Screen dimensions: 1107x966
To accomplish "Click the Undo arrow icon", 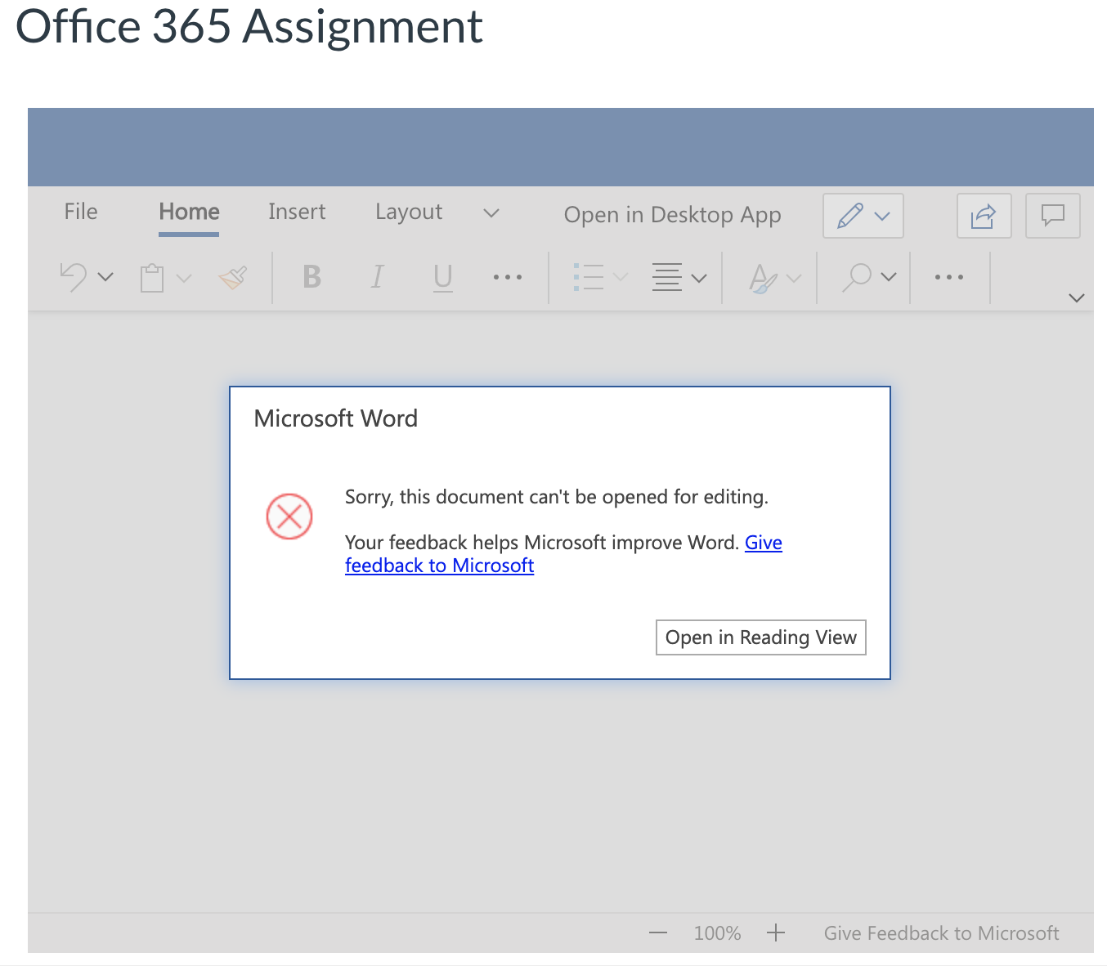I will click(74, 277).
